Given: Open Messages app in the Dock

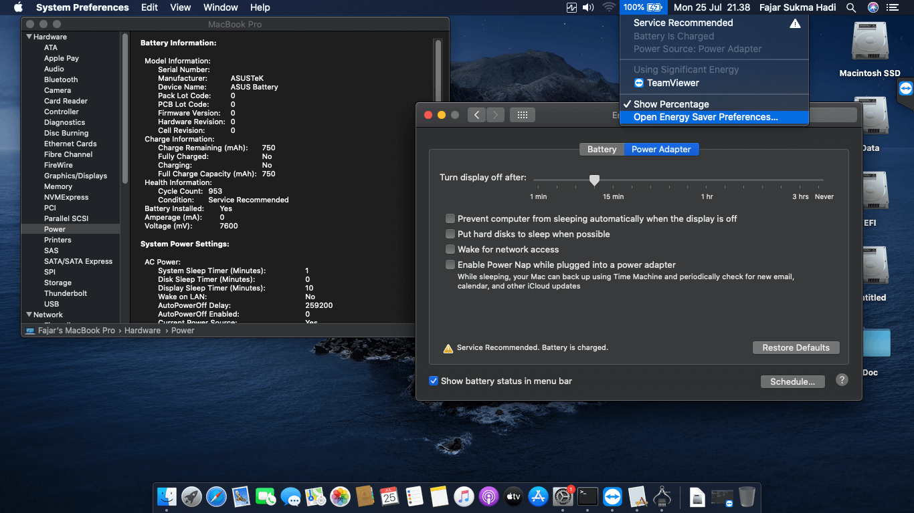Looking at the screenshot, I should tap(290, 496).
